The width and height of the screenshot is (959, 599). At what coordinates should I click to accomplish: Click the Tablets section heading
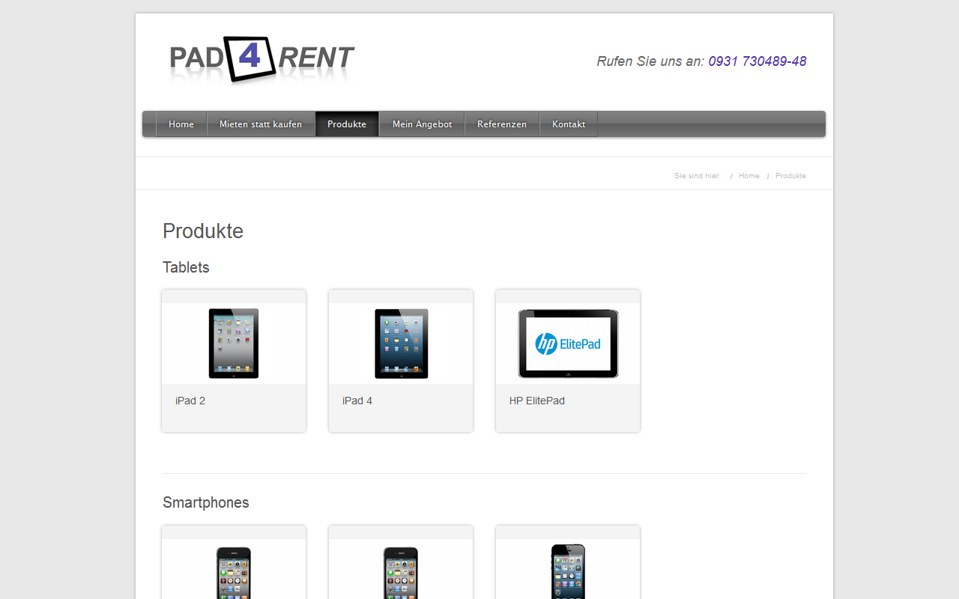pos(186,267)
